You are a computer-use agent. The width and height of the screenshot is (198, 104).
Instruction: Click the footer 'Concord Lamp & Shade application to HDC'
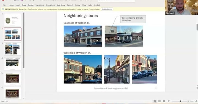[x=111, y=88]
